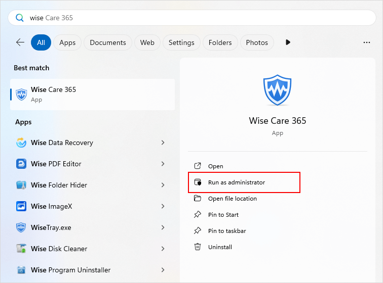The width and height of the screenshot is (383, 283).
Task: Switch to the Folders filter tab
Action: point(220,42)
